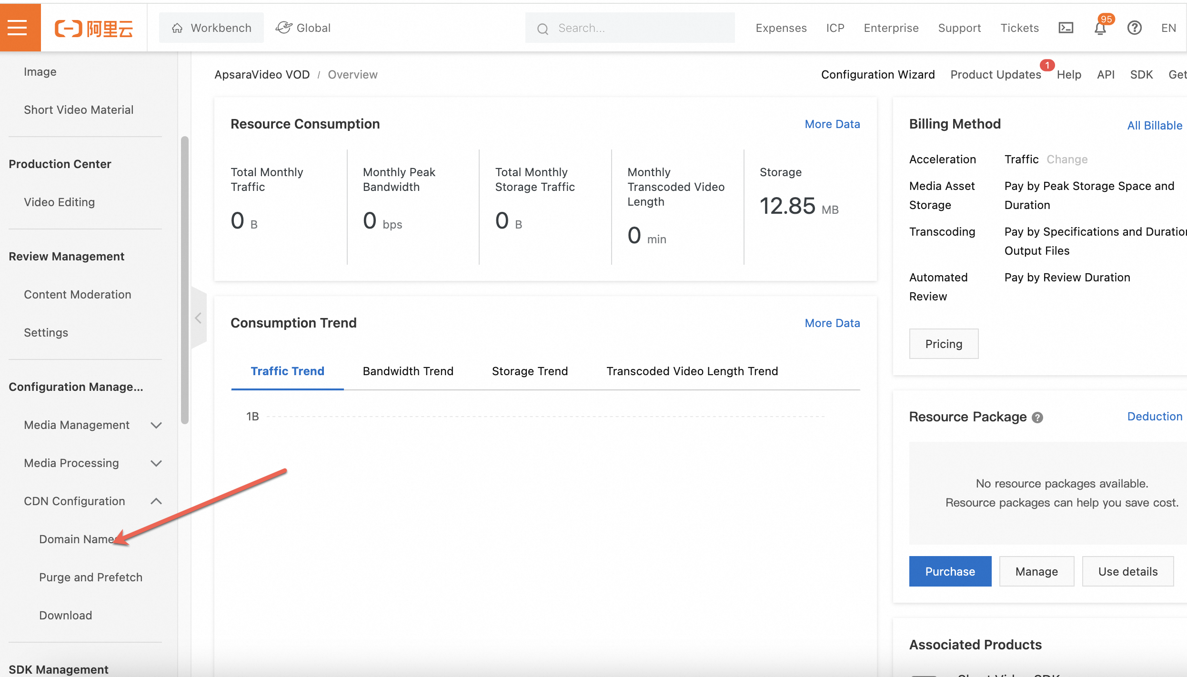Viewport: 1187px width, 677px height.
Task: Click the search input field
Action: coord(630,28)
